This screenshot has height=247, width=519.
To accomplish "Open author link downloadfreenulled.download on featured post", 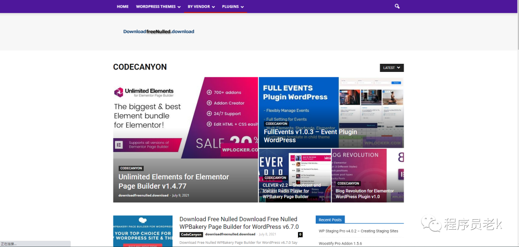I will point(143,196).
